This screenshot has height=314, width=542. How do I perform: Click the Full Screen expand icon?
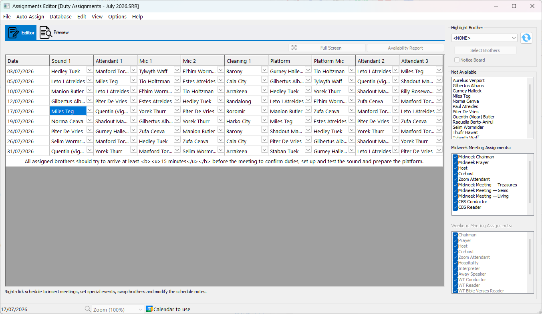294,48
